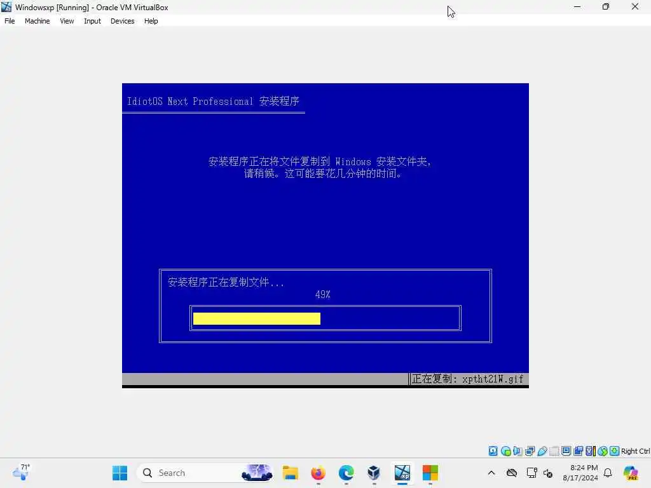Screen dimensions: 651x488
Task: Select the running Windowsxp VM taskbar icon
Action: [402, 473]
